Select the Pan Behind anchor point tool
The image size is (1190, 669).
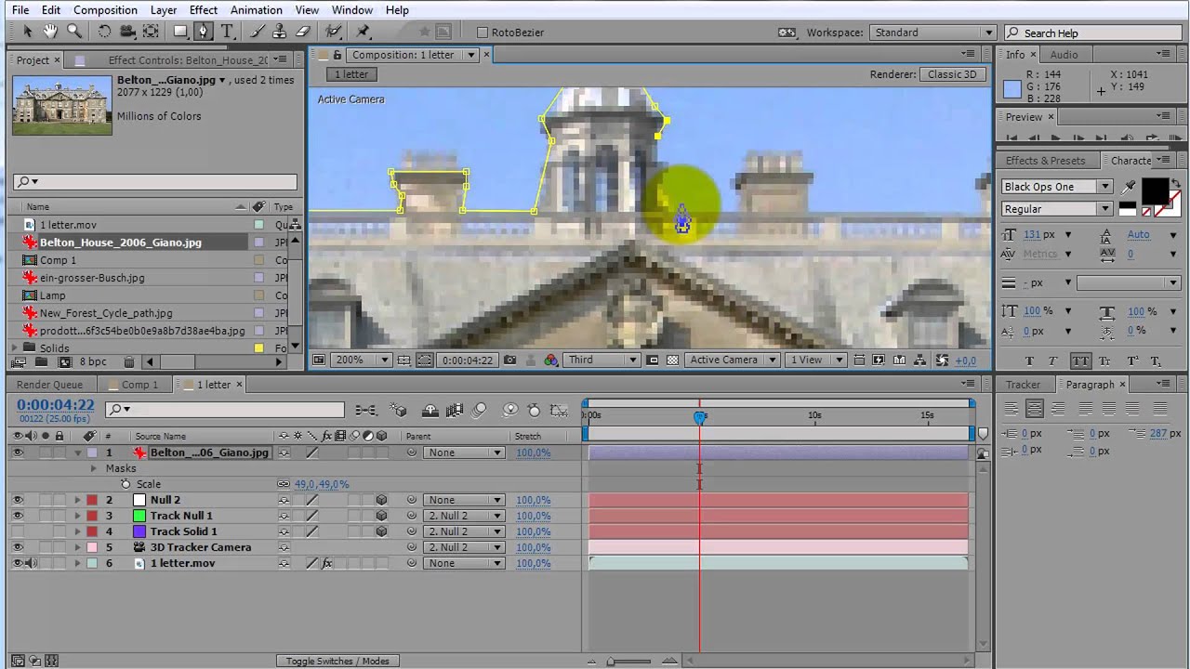pos(151,32)
